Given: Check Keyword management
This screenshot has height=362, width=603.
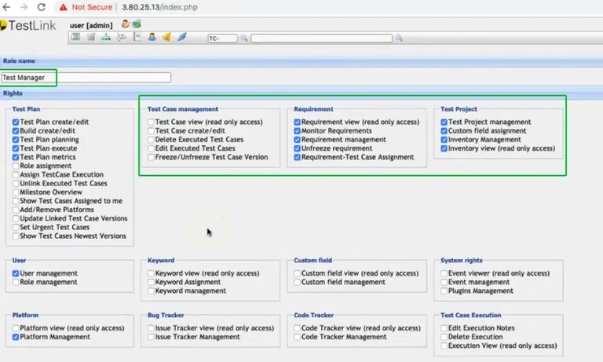Looking at the screenshot, I should 151,291.
